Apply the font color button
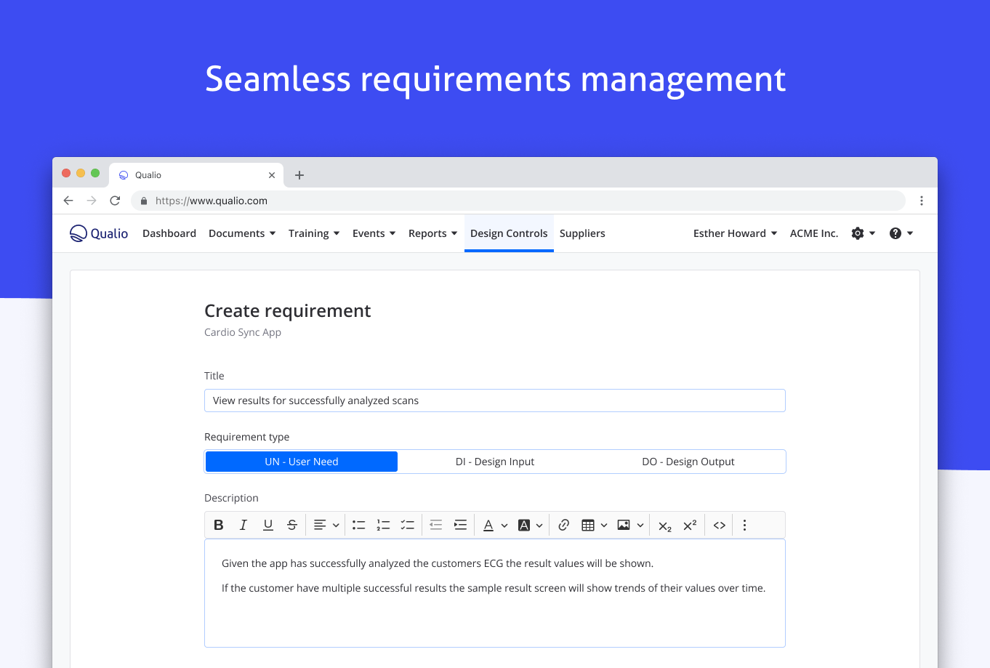Viewport: 990px width, 668px height. pos(488,525)
